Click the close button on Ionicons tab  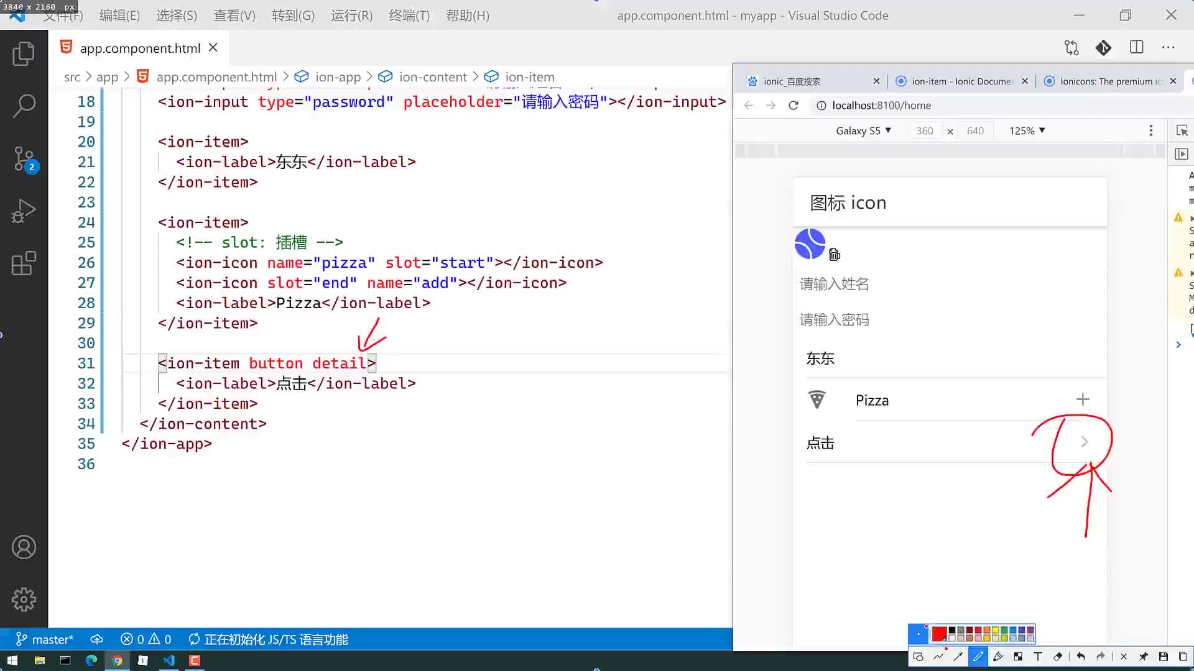(x=1174, y=81)
